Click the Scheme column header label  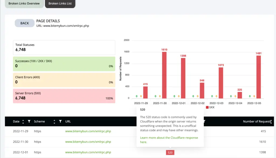coord(39,122)
